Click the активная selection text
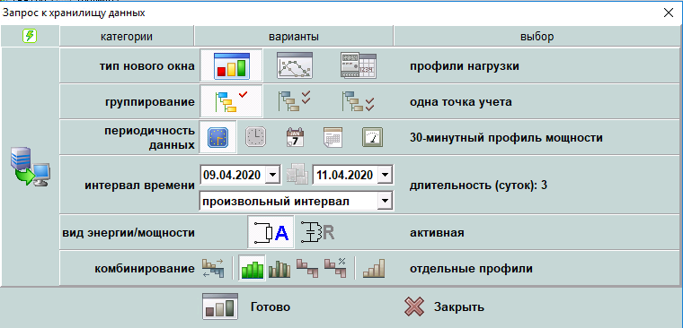The height and width of the screenshot is (328, 683). coord(437,233)
